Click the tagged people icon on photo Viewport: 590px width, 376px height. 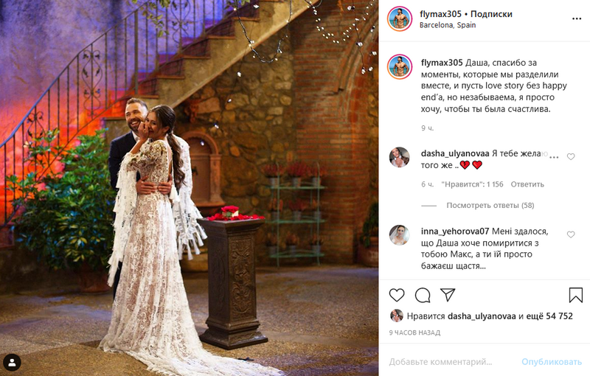[12, 363]
